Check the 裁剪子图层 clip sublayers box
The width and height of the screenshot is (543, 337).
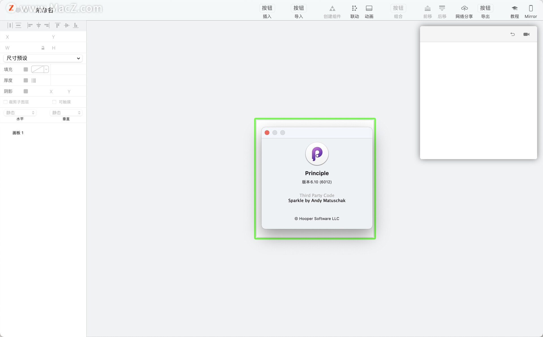(5, 102)
